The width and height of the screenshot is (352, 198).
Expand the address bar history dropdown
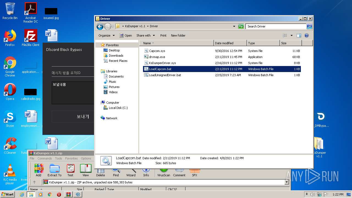tap(234, 26)
